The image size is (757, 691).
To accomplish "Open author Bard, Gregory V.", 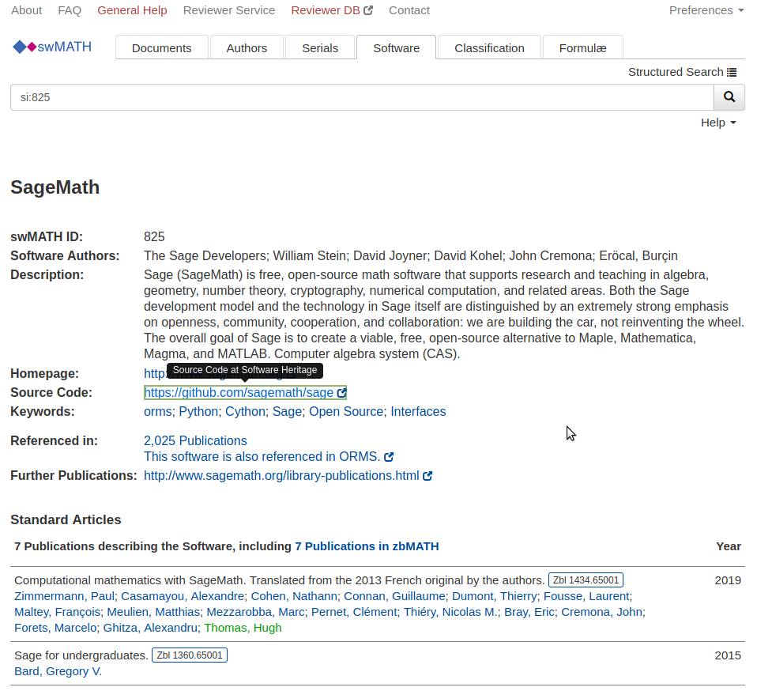I will pos(58,671).
